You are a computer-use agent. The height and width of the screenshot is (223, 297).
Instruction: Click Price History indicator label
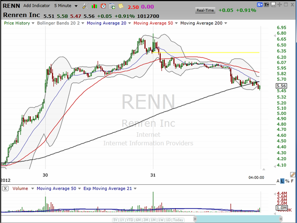click(x=17, y=23)
